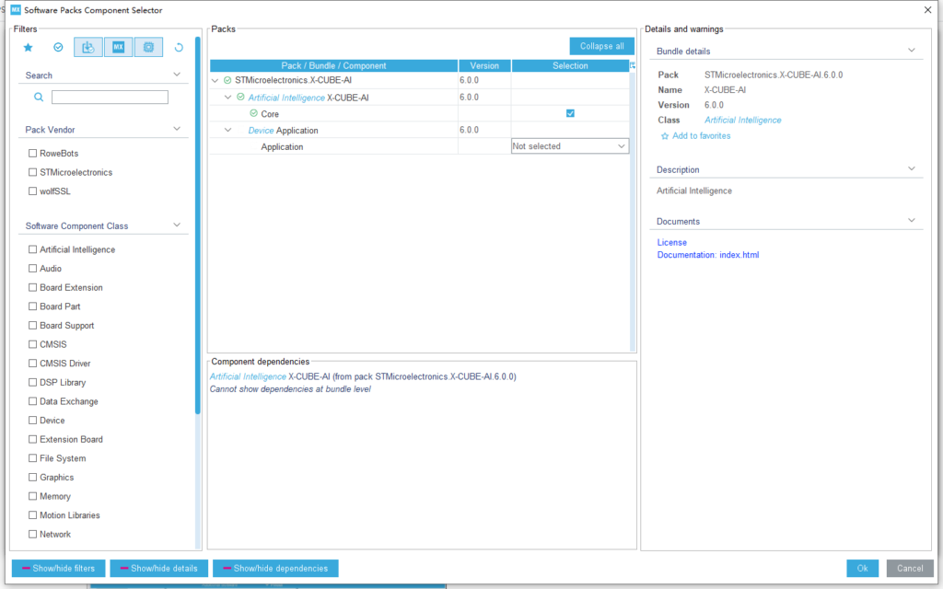
Task: Click the Filters panel vertical scrollbar
Action: click(197, 225)
